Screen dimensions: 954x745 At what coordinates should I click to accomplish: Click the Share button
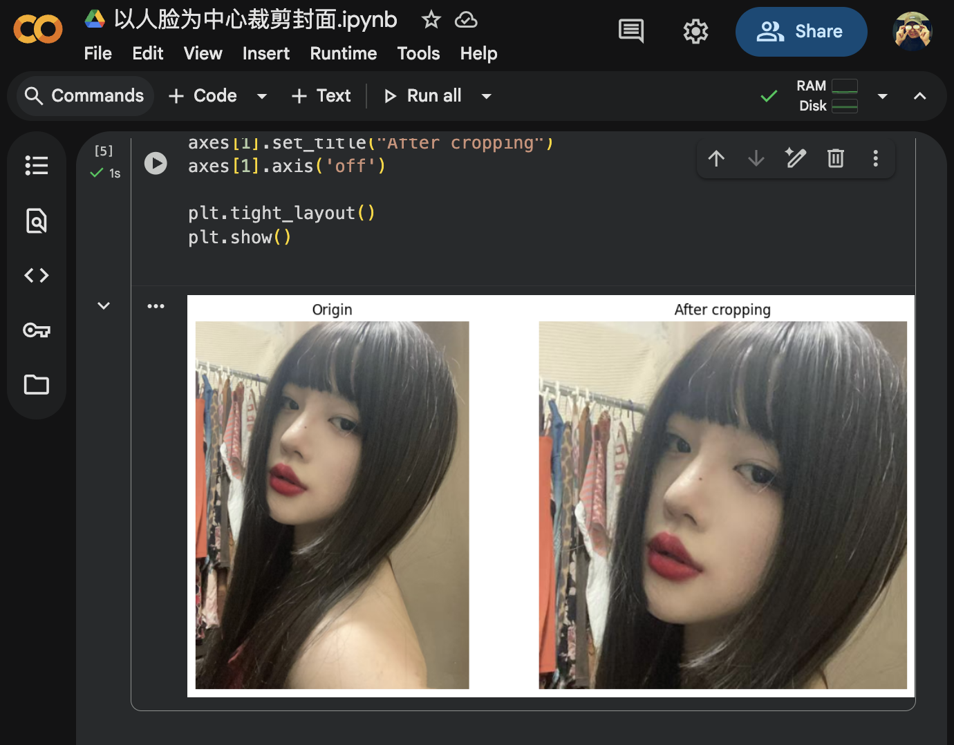point(801,32)
